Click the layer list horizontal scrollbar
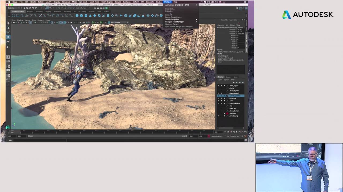The height and width of the screenshot is (192, 343). (x=230, y=128)
